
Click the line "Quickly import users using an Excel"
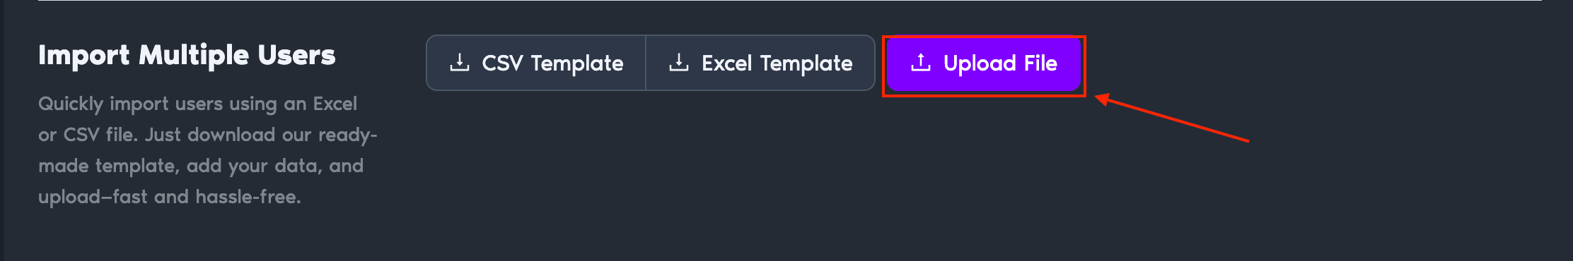click(197, 104)
